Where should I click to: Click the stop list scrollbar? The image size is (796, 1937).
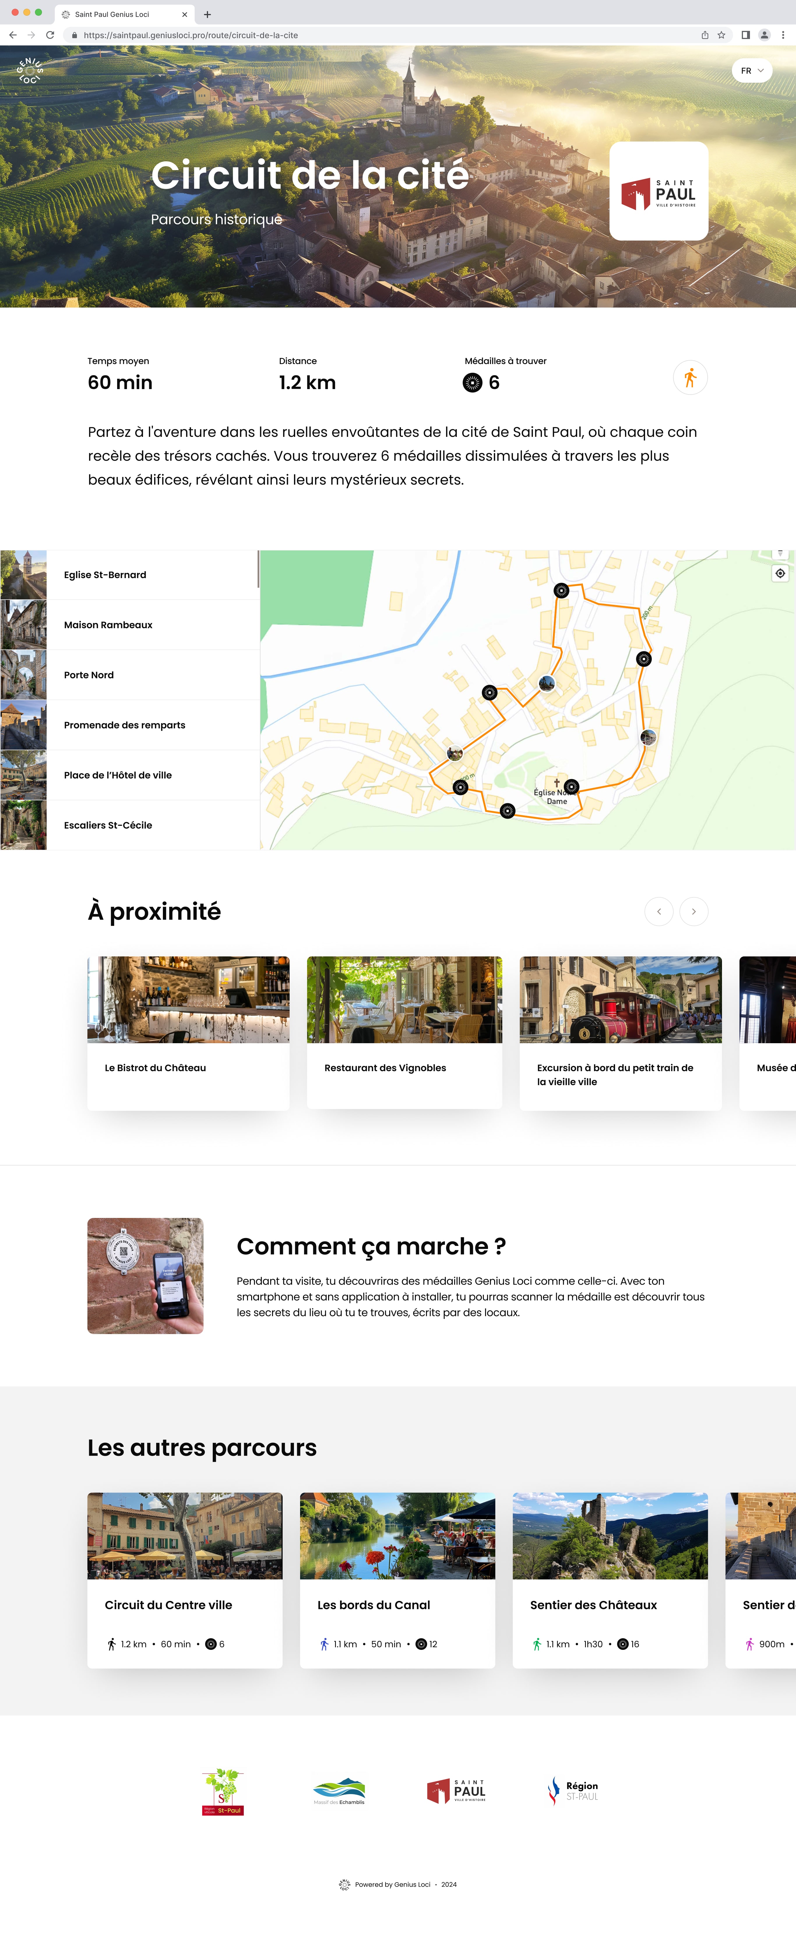coord(258,569)
